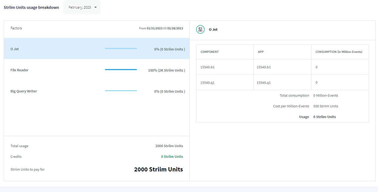This screenshot has width=378, height=192.
Task: Click the From 01/31/2023 till 02/28/2023 date range
Action: coord(161,28)
